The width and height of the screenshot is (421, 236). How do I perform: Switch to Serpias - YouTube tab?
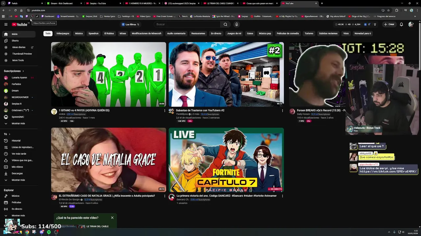point(104,3)
